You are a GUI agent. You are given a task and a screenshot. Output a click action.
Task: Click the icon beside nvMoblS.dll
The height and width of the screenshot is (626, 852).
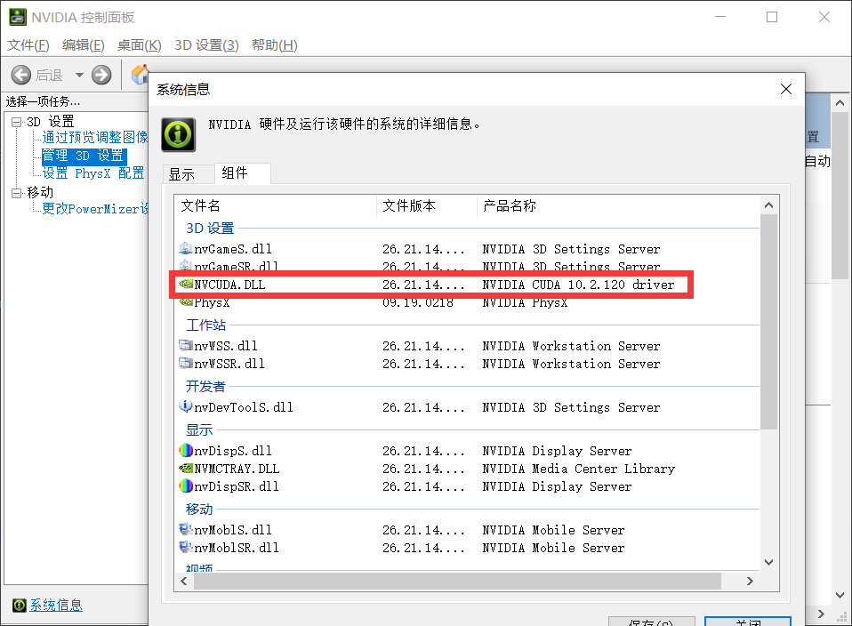pyautogui.click(x=186, y=529)
